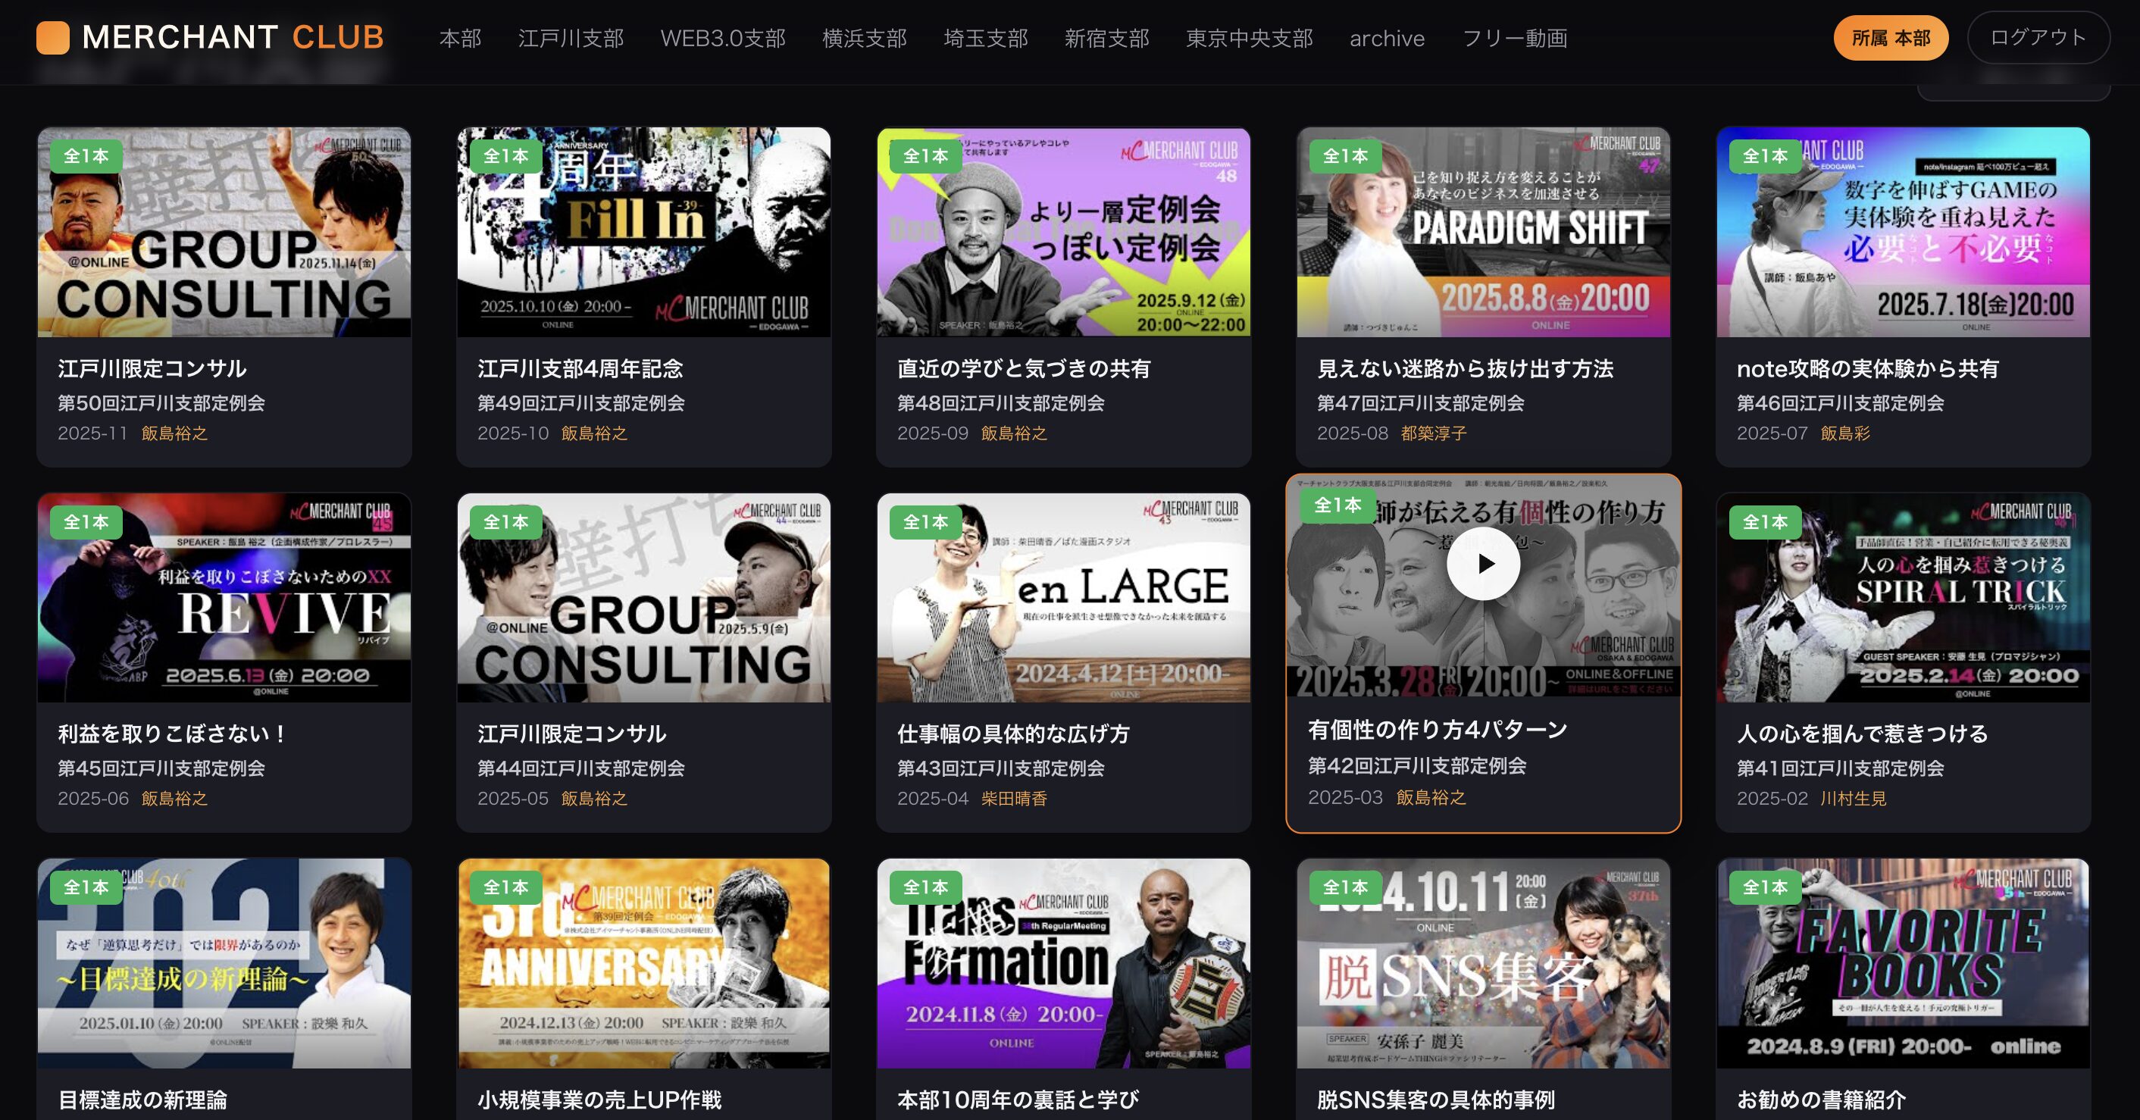Screen dimensions: 2140x1120
Task: Click the 所属 本部 orange button
Action: pos(1891,37)
